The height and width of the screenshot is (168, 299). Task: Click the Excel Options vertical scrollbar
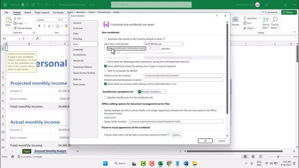tap(227, 69)
